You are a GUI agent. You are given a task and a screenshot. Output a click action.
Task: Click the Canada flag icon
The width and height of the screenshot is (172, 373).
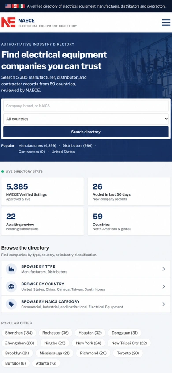(15, 6)
